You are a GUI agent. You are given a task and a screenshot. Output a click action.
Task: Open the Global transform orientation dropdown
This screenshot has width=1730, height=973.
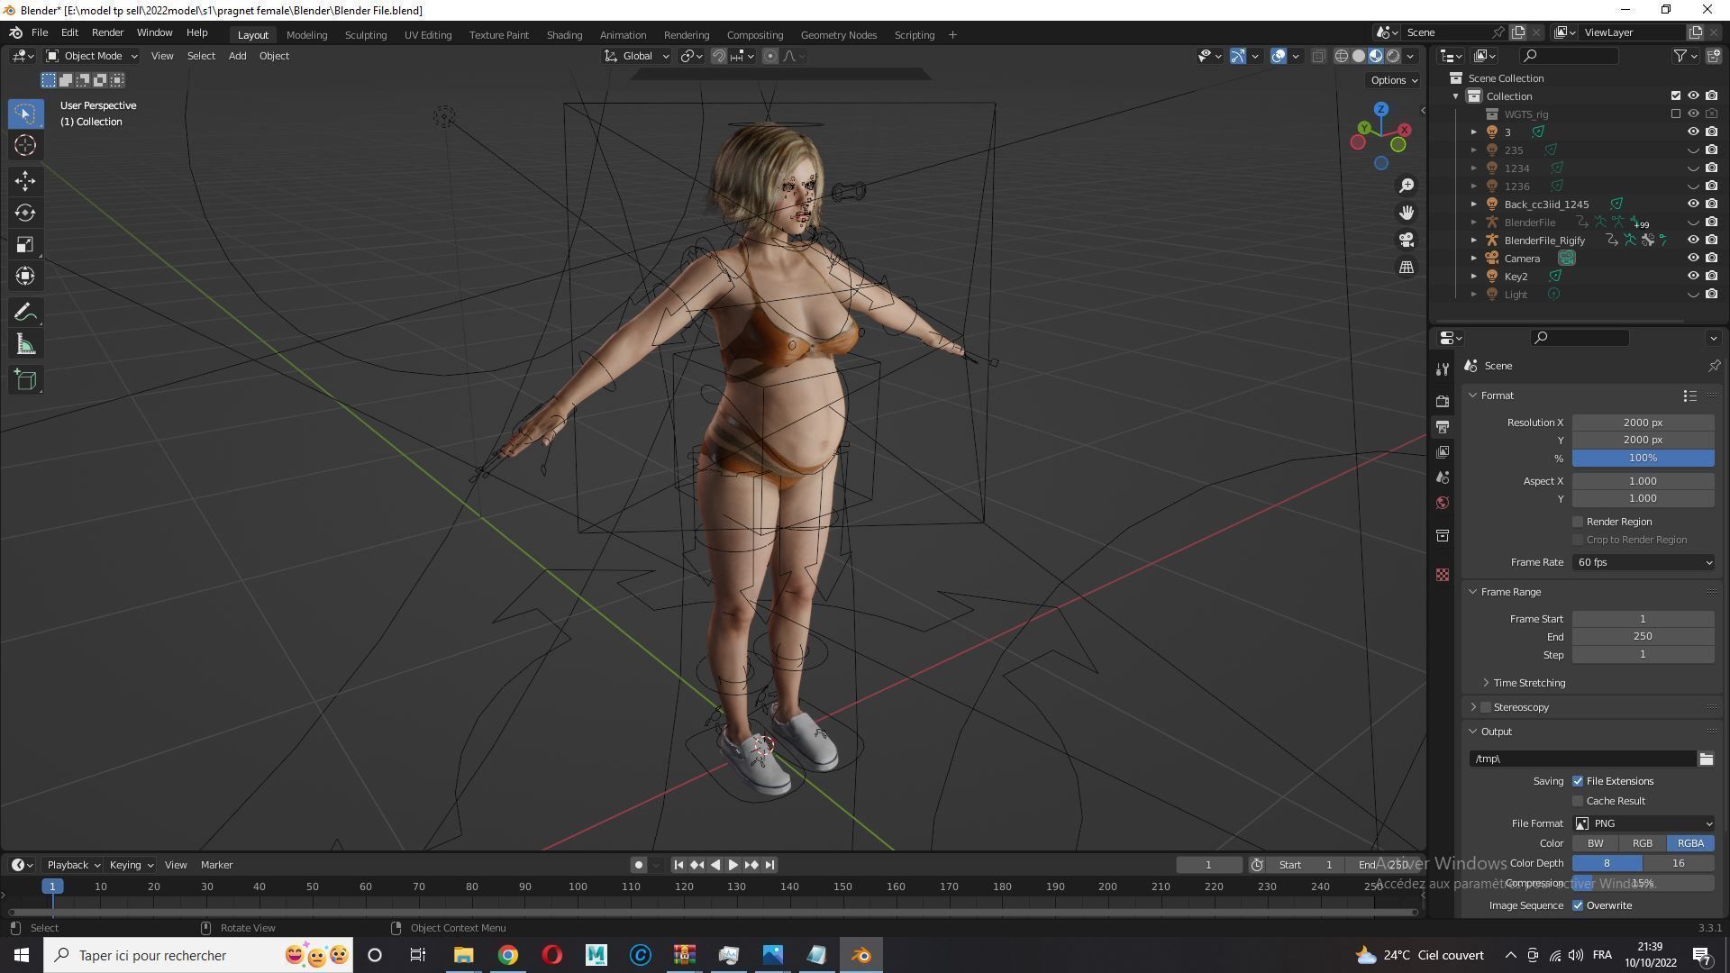pos(637,56)
